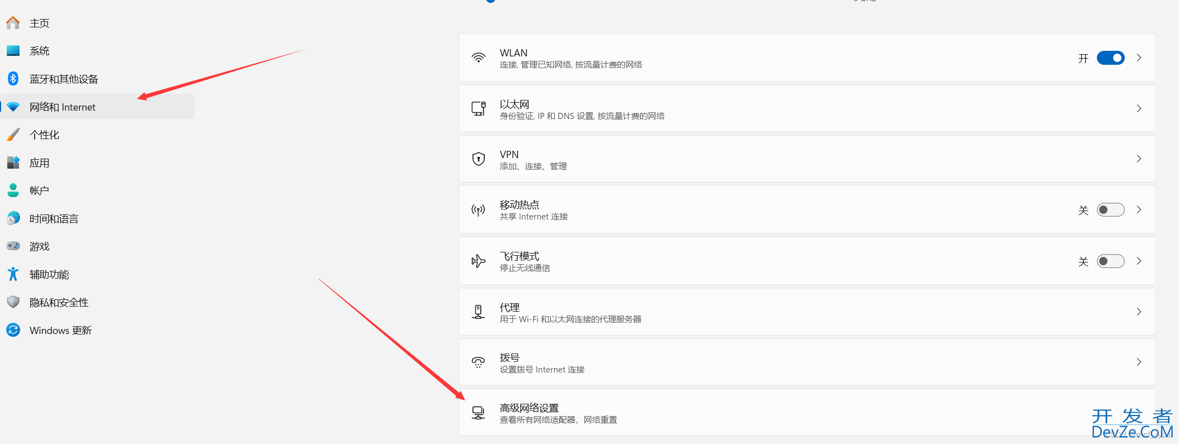Click the Ethernet (以太网) monitor icon
Image resolution: width=1179 pixels, height=444 pixels.
(479, 108)
